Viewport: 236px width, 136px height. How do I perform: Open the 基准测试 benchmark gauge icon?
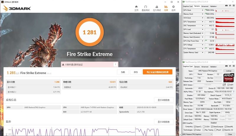click(145, 7)
